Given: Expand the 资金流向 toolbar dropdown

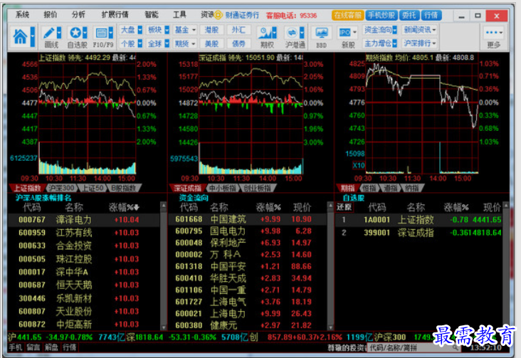Looking at the screenshot, I should [x=380, y=30].
